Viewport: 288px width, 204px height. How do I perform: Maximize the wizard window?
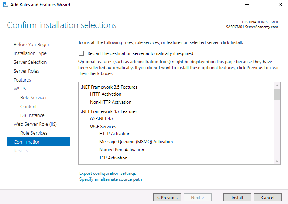(x=264, y=4)
